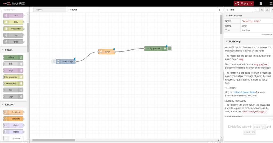273x143 pixels.
Task: Click the canvas horizontal scrollbar thumb
Action: [x=54, y=140]
